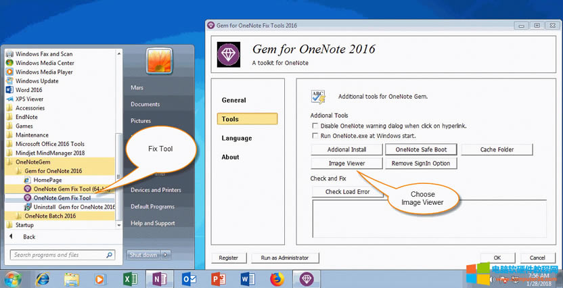563x288 pixels.
Task: Check Run OneNote.exe at Windows start
Action: point(315,135)
